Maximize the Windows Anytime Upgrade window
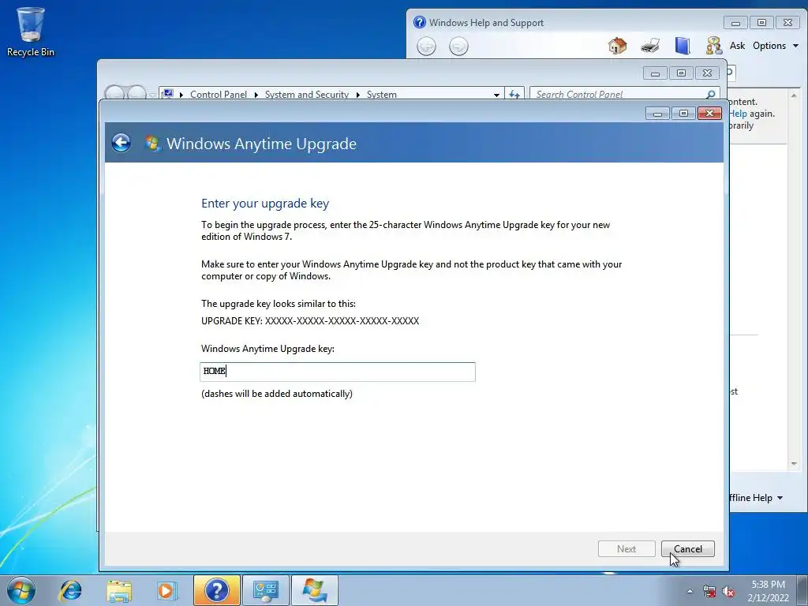 point(683,113)
